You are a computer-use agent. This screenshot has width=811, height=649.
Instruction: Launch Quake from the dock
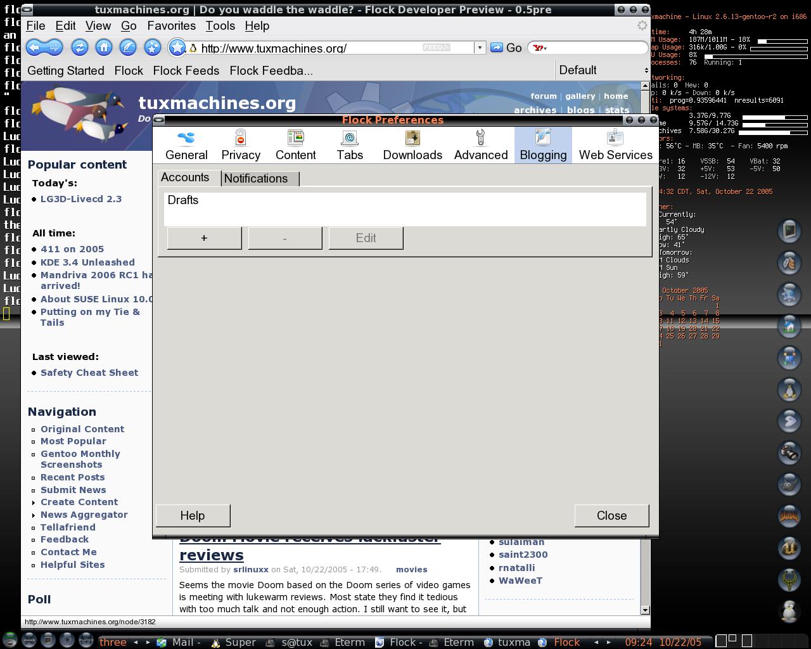pyautogui.click(x=789, y=579)
